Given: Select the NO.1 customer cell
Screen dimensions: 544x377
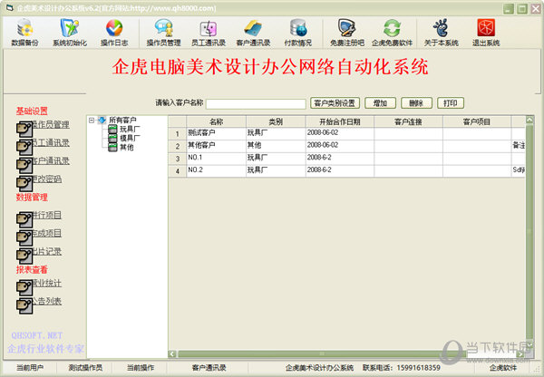Looking at the screenshot, I should 216,159.
